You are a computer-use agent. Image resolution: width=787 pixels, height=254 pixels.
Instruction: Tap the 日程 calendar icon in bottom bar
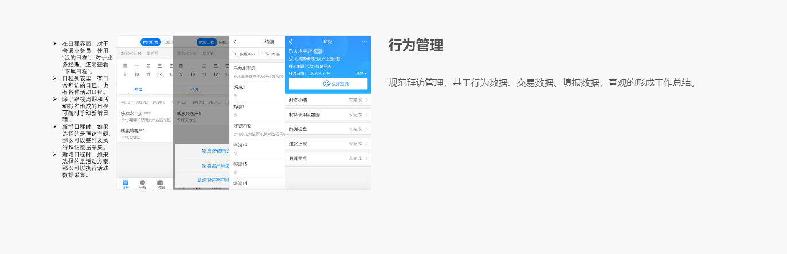tap(126, 183)
